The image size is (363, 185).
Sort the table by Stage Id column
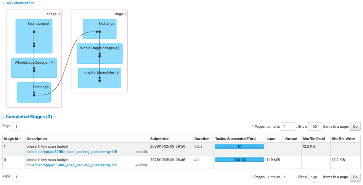point(12,139)
